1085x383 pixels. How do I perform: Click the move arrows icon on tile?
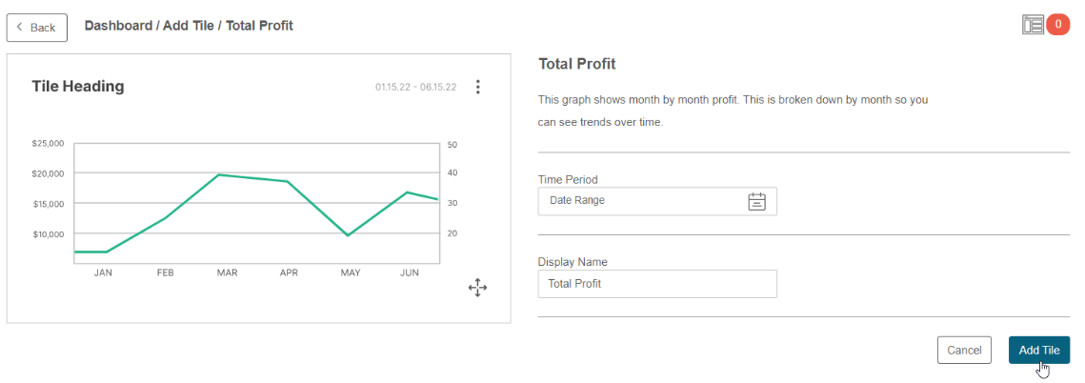coord(477,288)
